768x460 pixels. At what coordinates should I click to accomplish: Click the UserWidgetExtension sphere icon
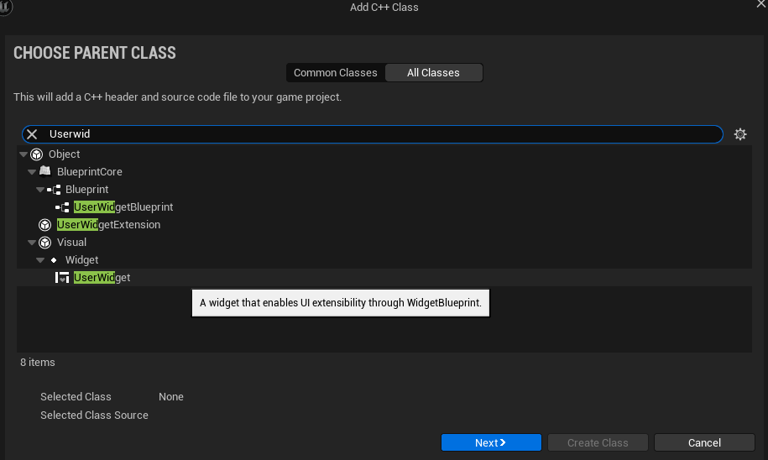tap(45, 225)
